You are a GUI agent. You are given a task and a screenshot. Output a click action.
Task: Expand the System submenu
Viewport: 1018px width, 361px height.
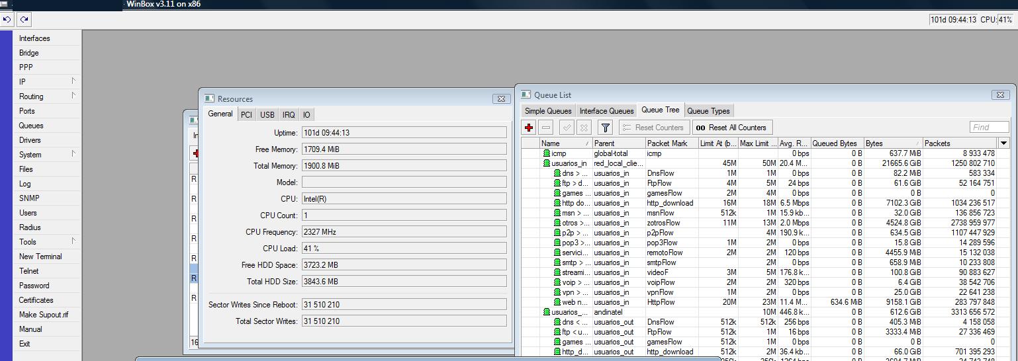[x=73, y=154]
